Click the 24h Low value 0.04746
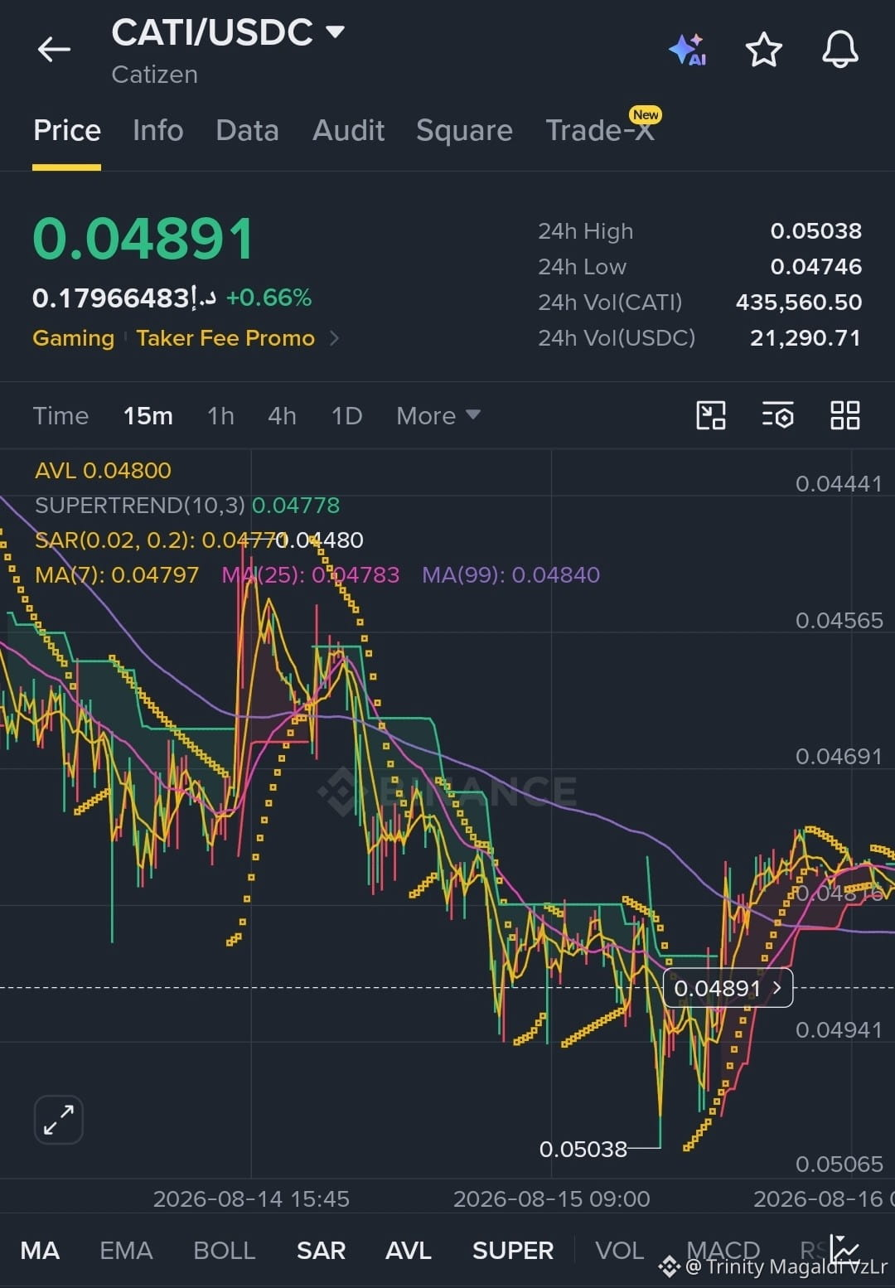The image size is (895, 1288). coord(816,267)
